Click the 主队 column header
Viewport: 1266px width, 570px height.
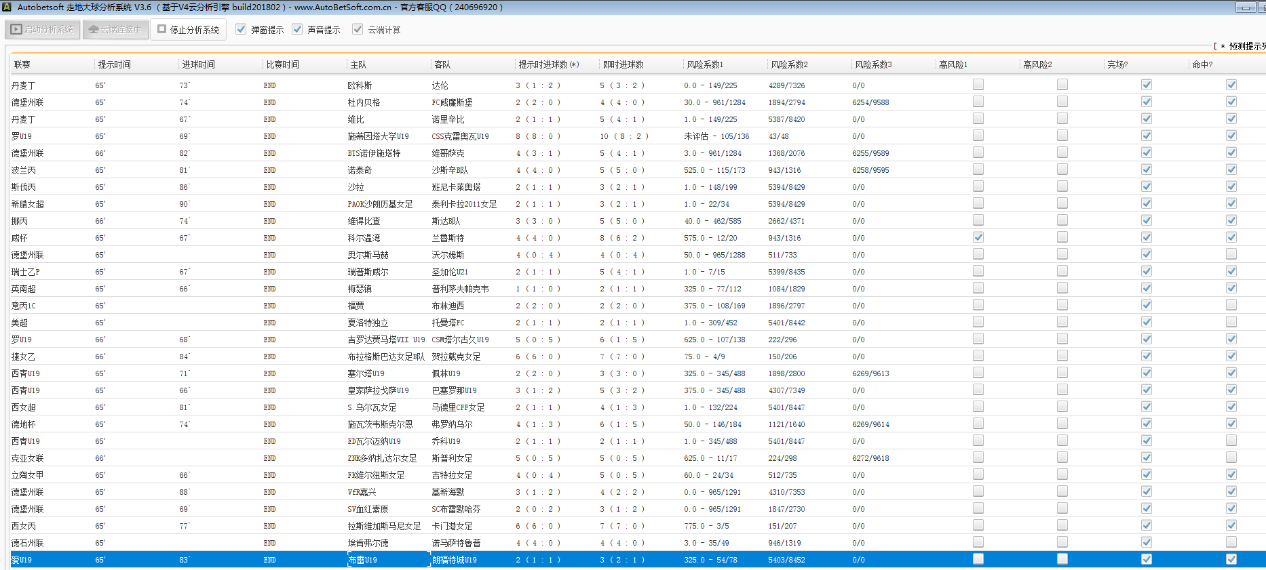coord(358,64)
